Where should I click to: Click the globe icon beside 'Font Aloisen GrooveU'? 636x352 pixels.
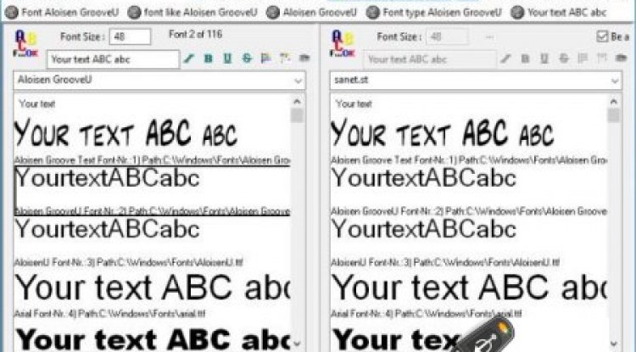[11, 12]
